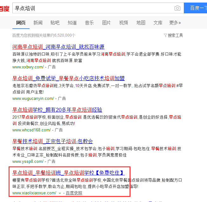Go to the 知道 tab
The width and height of the screenshot is (207, 202).
tap(72, 23)
